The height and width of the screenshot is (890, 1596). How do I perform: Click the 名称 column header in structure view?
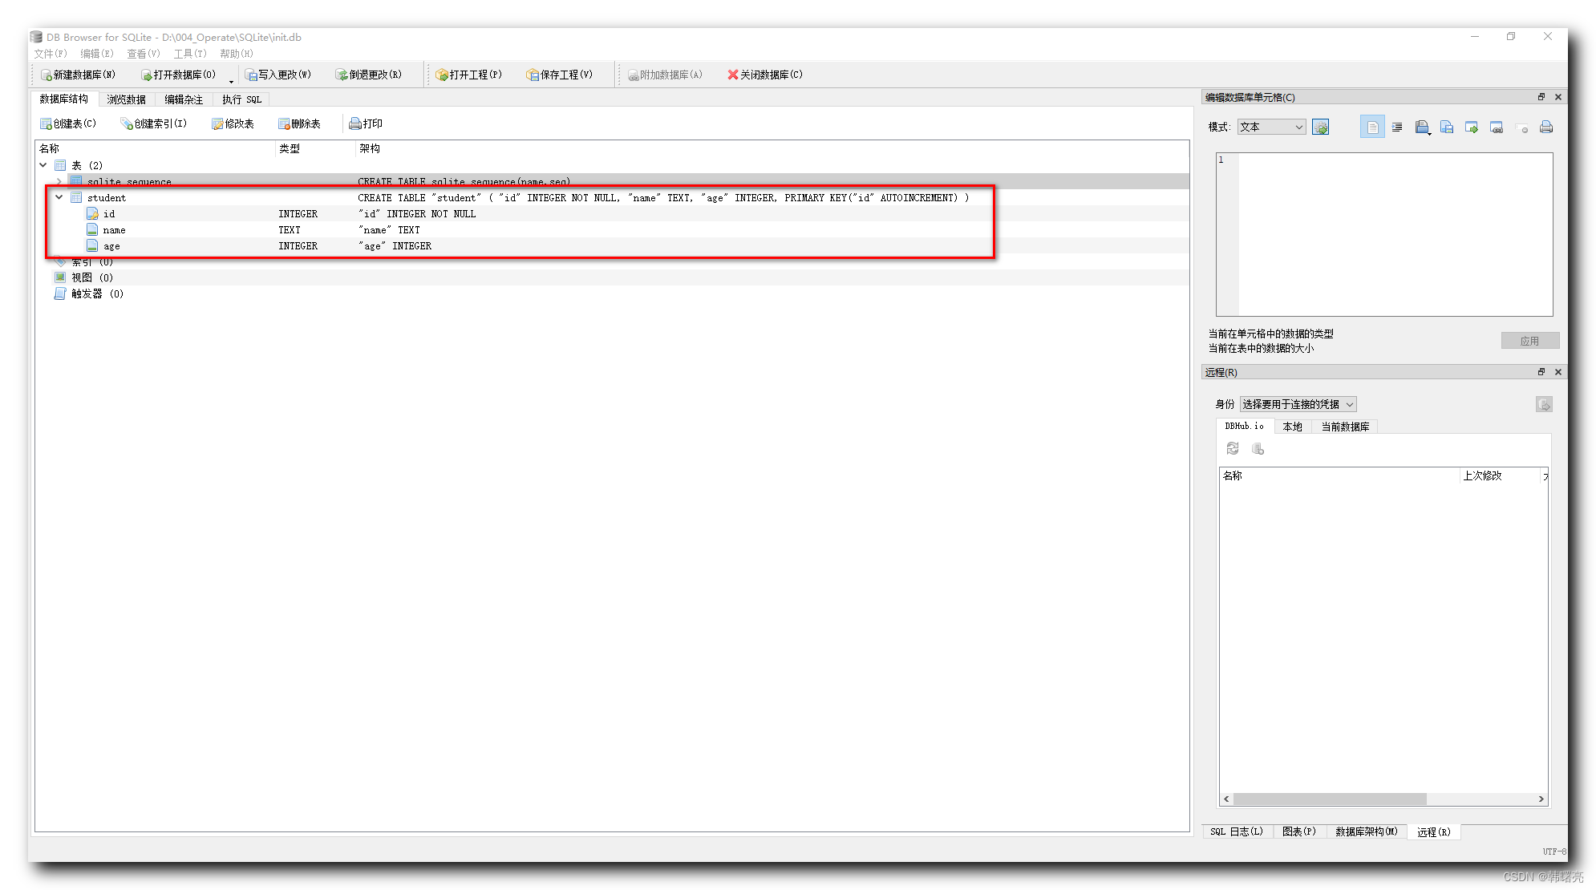coord(155,148)
